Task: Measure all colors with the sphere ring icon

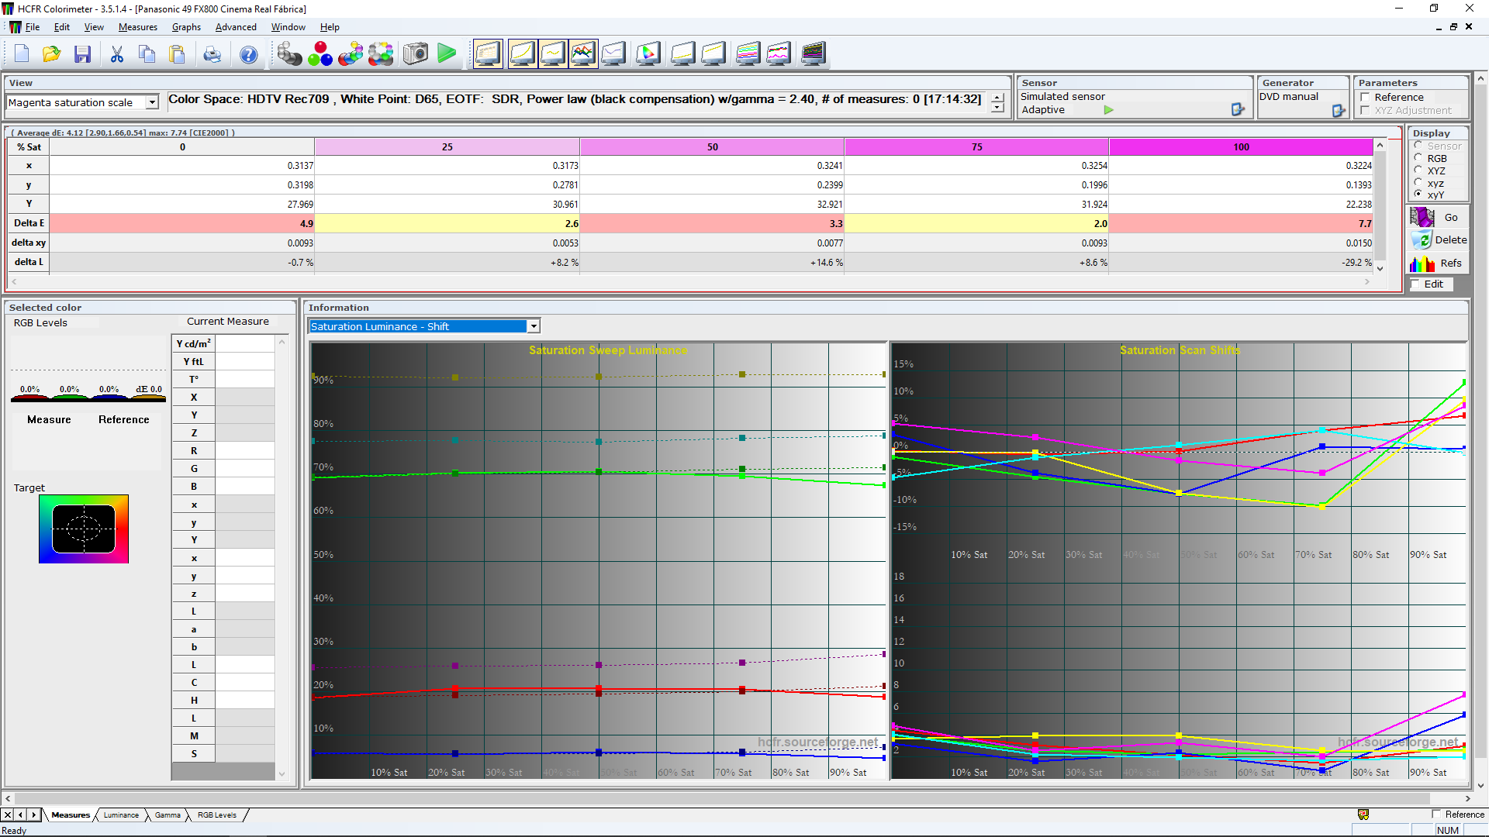Action: click(x=381, y=53)
